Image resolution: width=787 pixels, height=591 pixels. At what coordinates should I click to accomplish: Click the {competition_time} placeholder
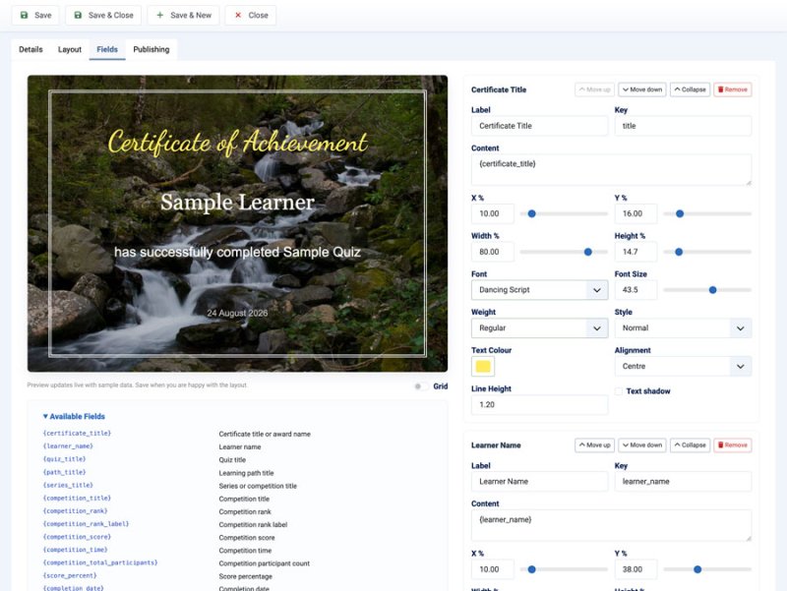point(76,550)
